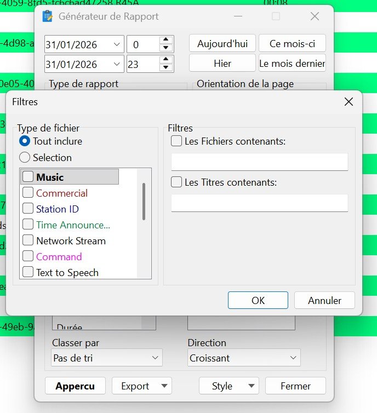This screenshot has width=377, height=413.
Task: Click the Fichiers contenants text field
Action: click(259, 162)
